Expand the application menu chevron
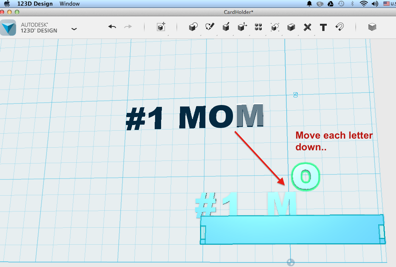The image size is (396, 267). pos(74,29)
